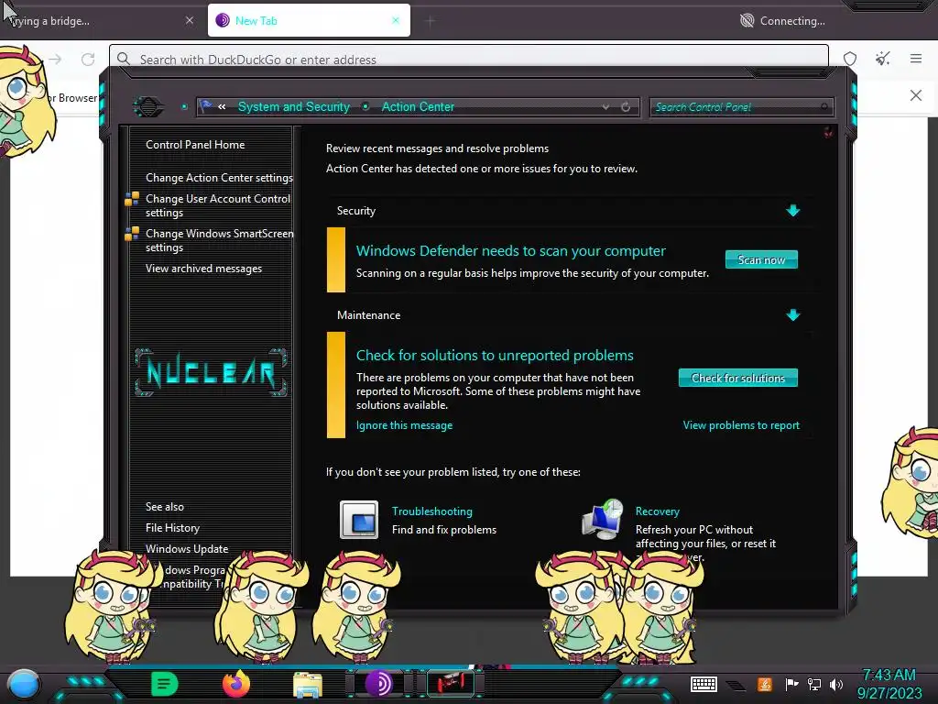Launch Firefox from the taskbar

pos(236,684)
